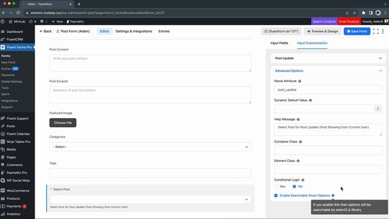
Task: Open Analytics in sidebar
Action: tap(13, 214)
